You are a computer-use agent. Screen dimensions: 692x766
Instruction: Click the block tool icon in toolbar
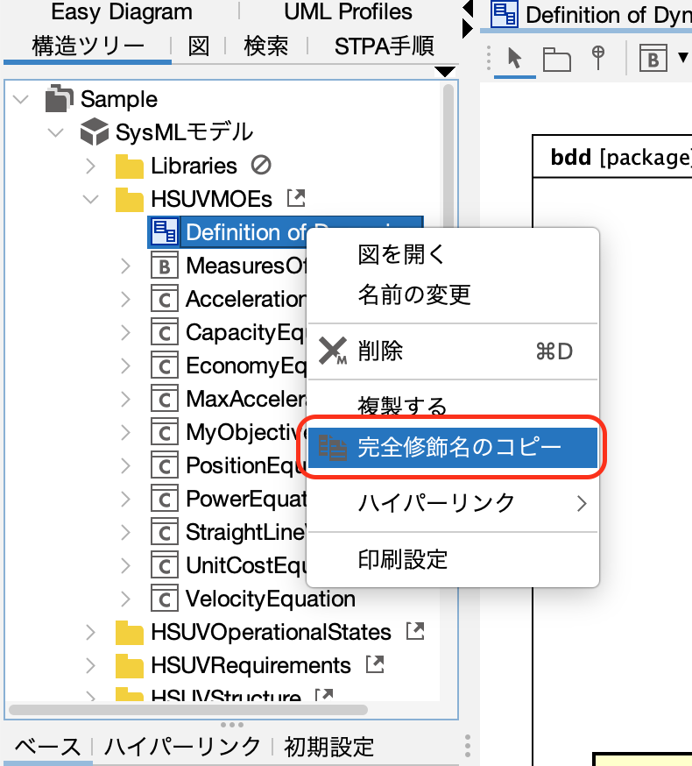coord(652,59)
